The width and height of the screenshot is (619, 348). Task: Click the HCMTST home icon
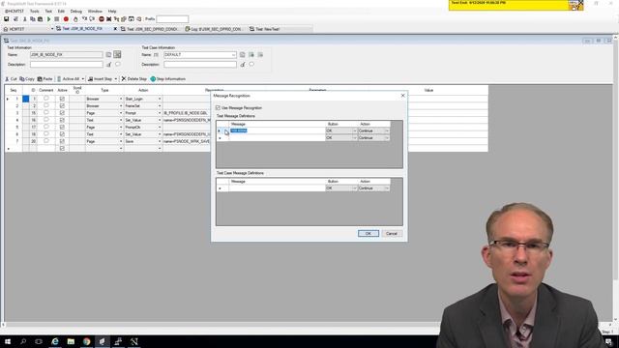point(6,29)
